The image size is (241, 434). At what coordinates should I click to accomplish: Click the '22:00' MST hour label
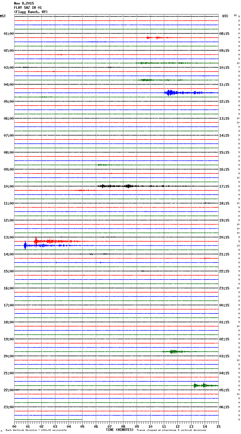coord(9,390)
